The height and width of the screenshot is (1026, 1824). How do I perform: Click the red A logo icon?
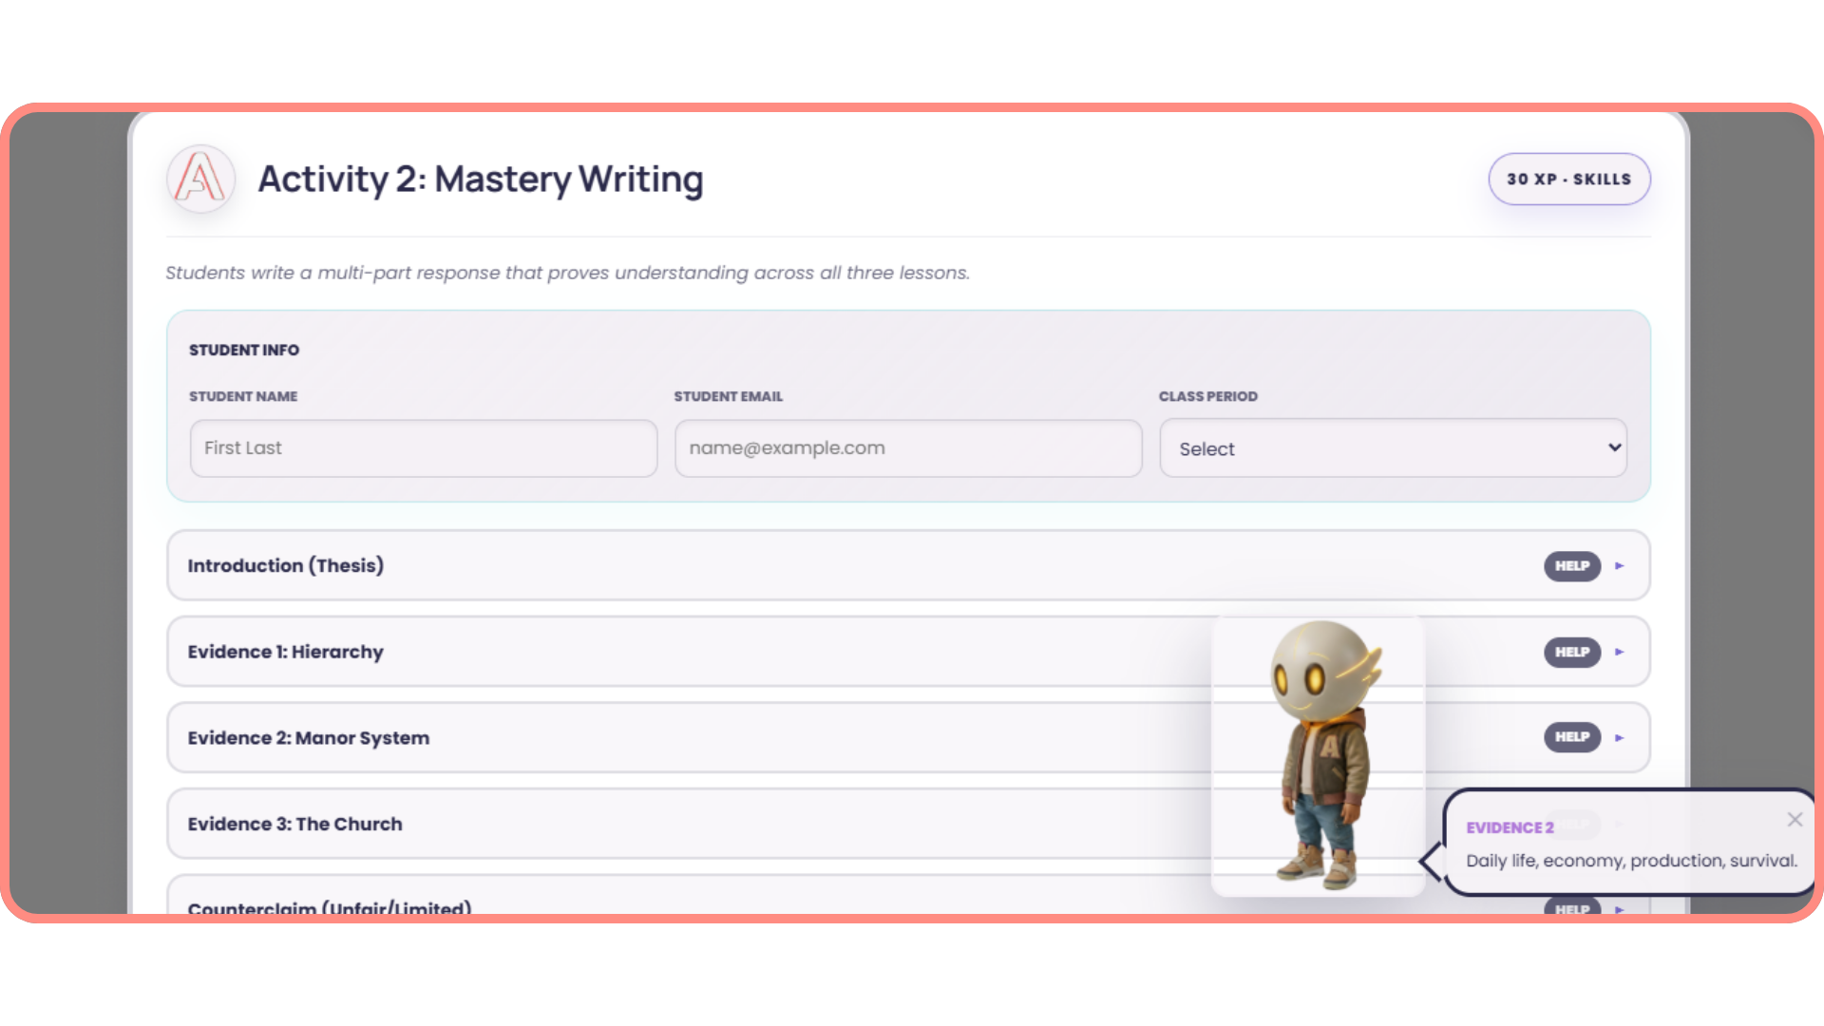point(200,179)
